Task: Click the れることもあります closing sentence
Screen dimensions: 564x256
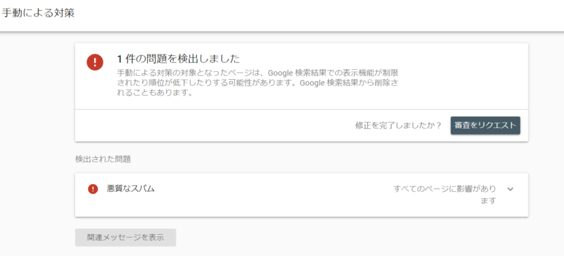Action: pyautogui.click(x=154, y=93)
